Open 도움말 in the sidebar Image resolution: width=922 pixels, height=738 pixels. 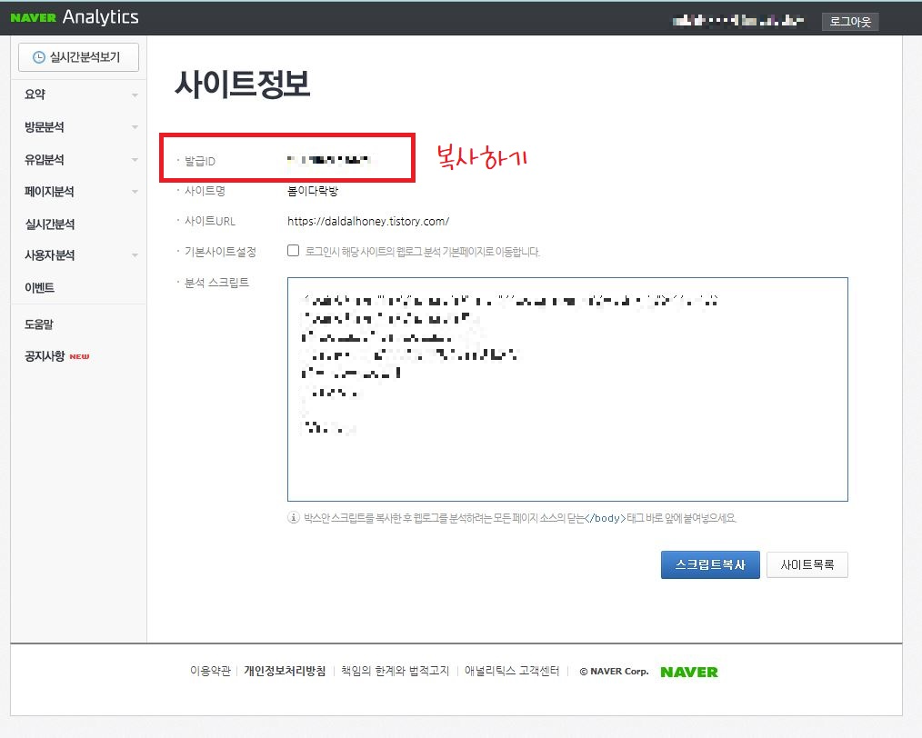tap(39, 324)
